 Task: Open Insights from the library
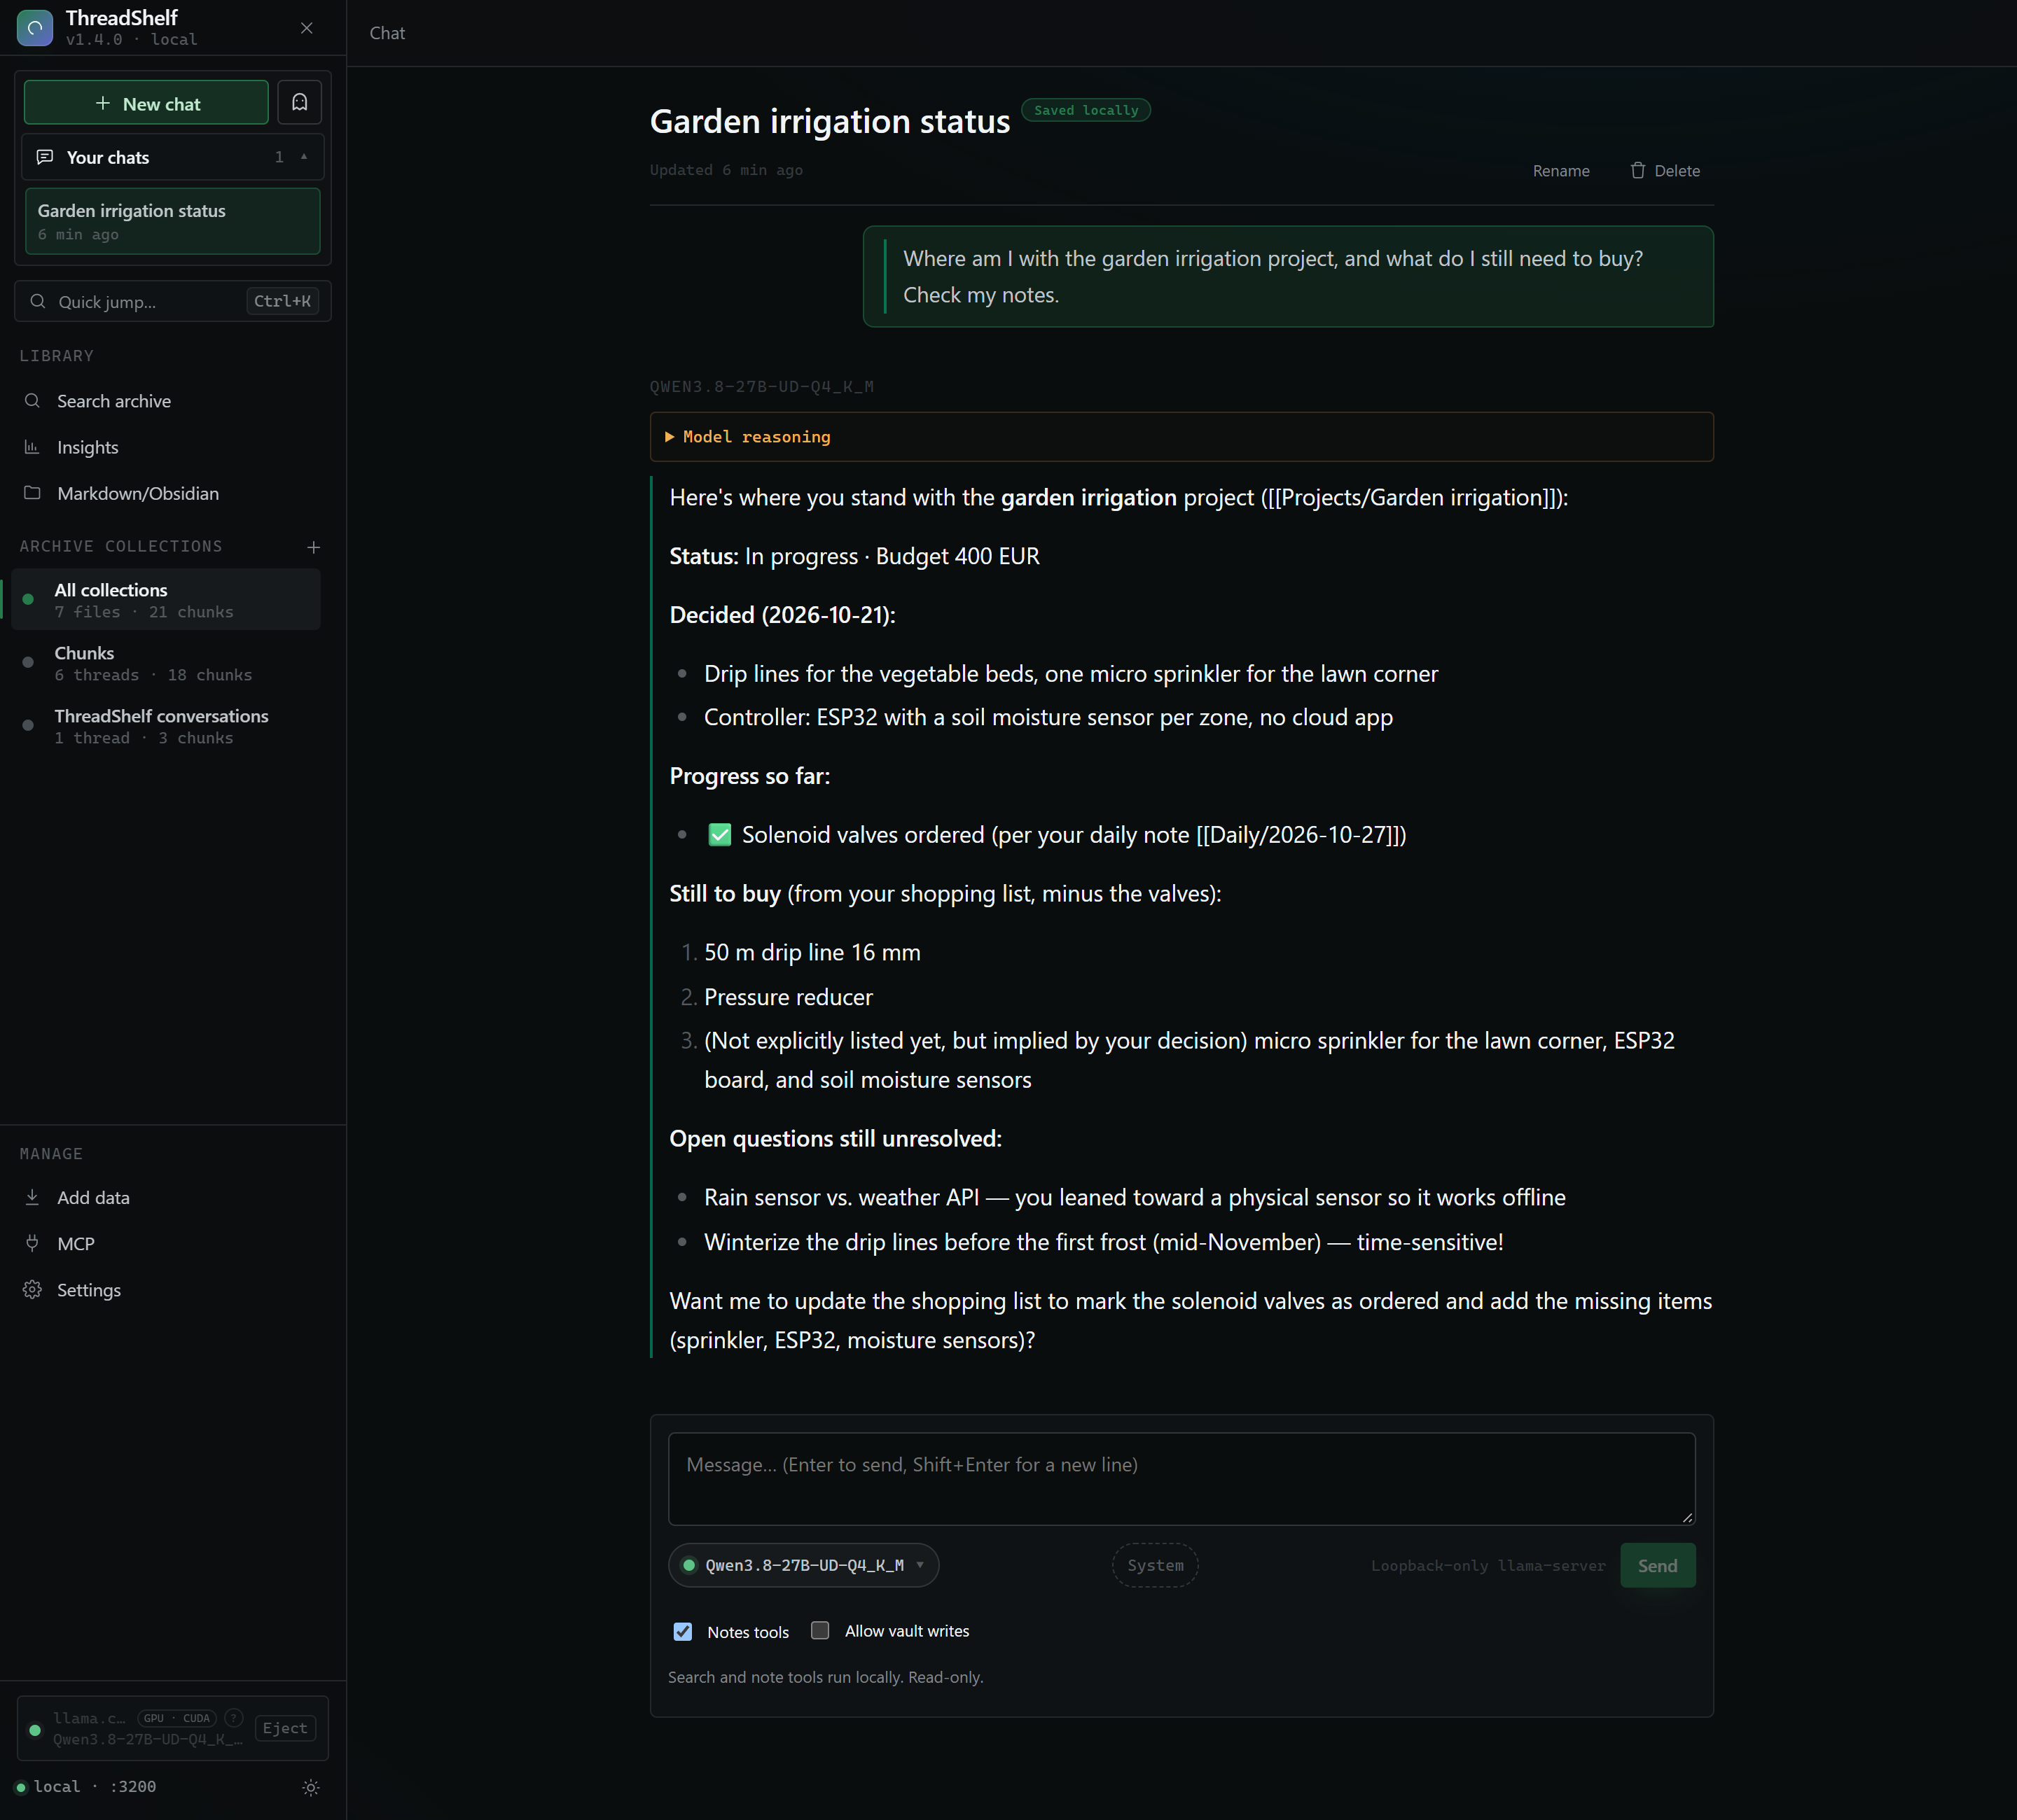pyautogui.click(x=88, y=447)
